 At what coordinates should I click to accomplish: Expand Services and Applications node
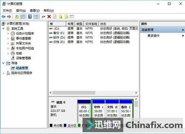[3, 73]
